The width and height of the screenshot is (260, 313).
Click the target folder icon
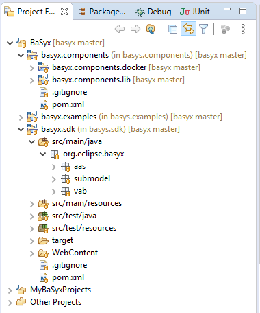pyautogui.click(x=43, y=240)
